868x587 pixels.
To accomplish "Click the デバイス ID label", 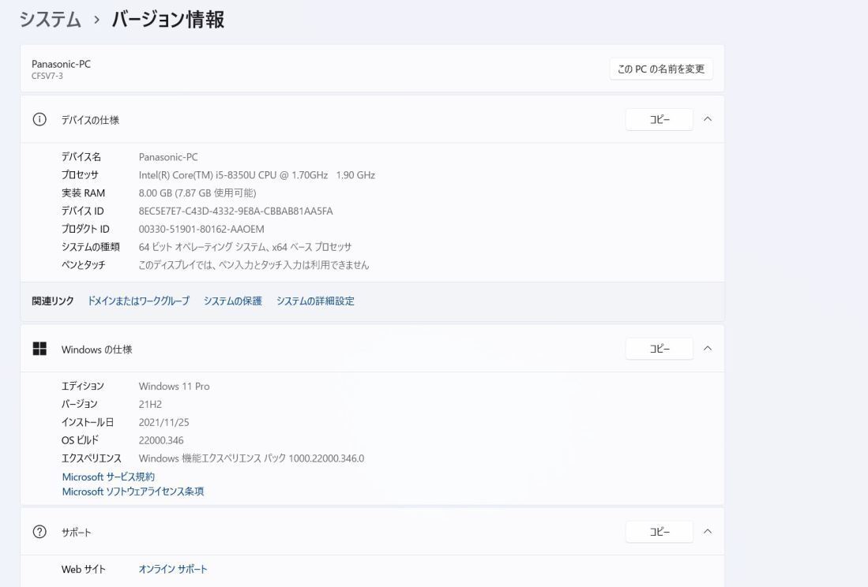I will click(82, 211).
